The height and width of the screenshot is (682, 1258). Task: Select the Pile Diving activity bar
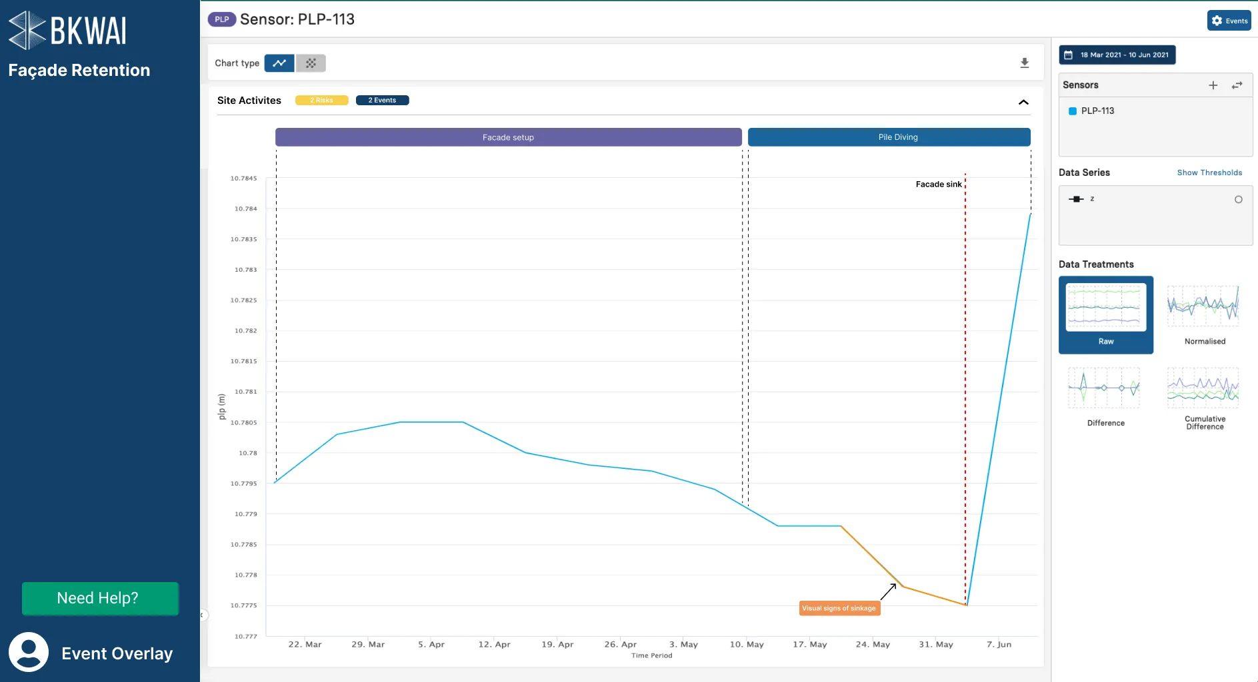point(889,137)
